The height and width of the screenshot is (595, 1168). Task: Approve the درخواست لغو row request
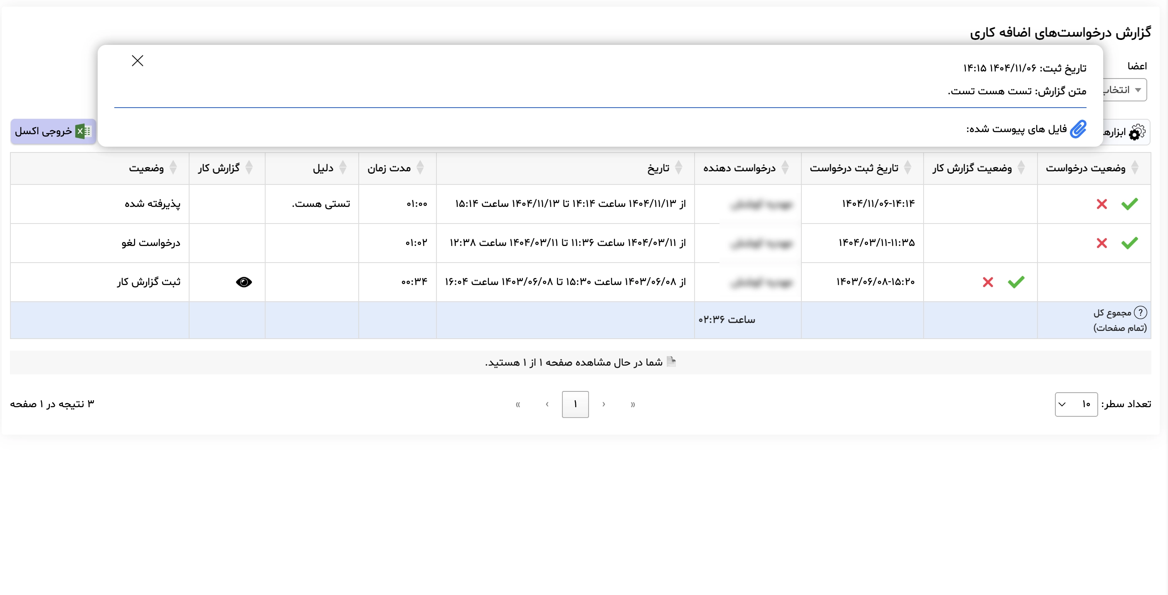point(1129,243)
